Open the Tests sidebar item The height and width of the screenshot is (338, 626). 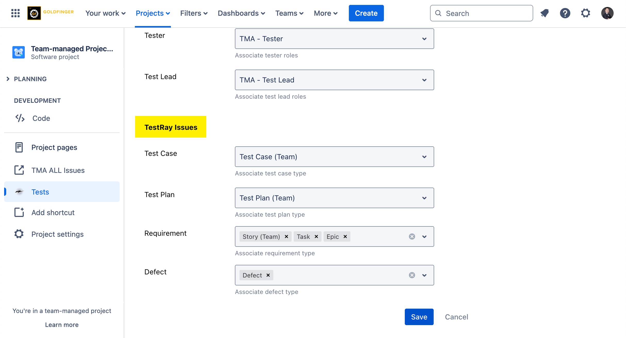coord(40,192)
